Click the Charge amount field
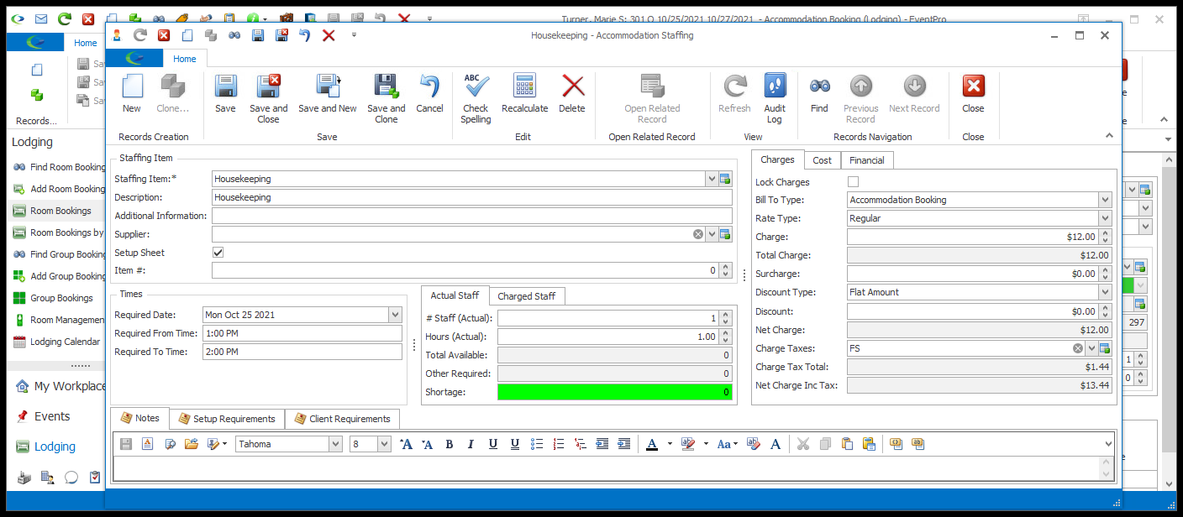This screenshot has width=1183, height=517. tap(972, 237)
